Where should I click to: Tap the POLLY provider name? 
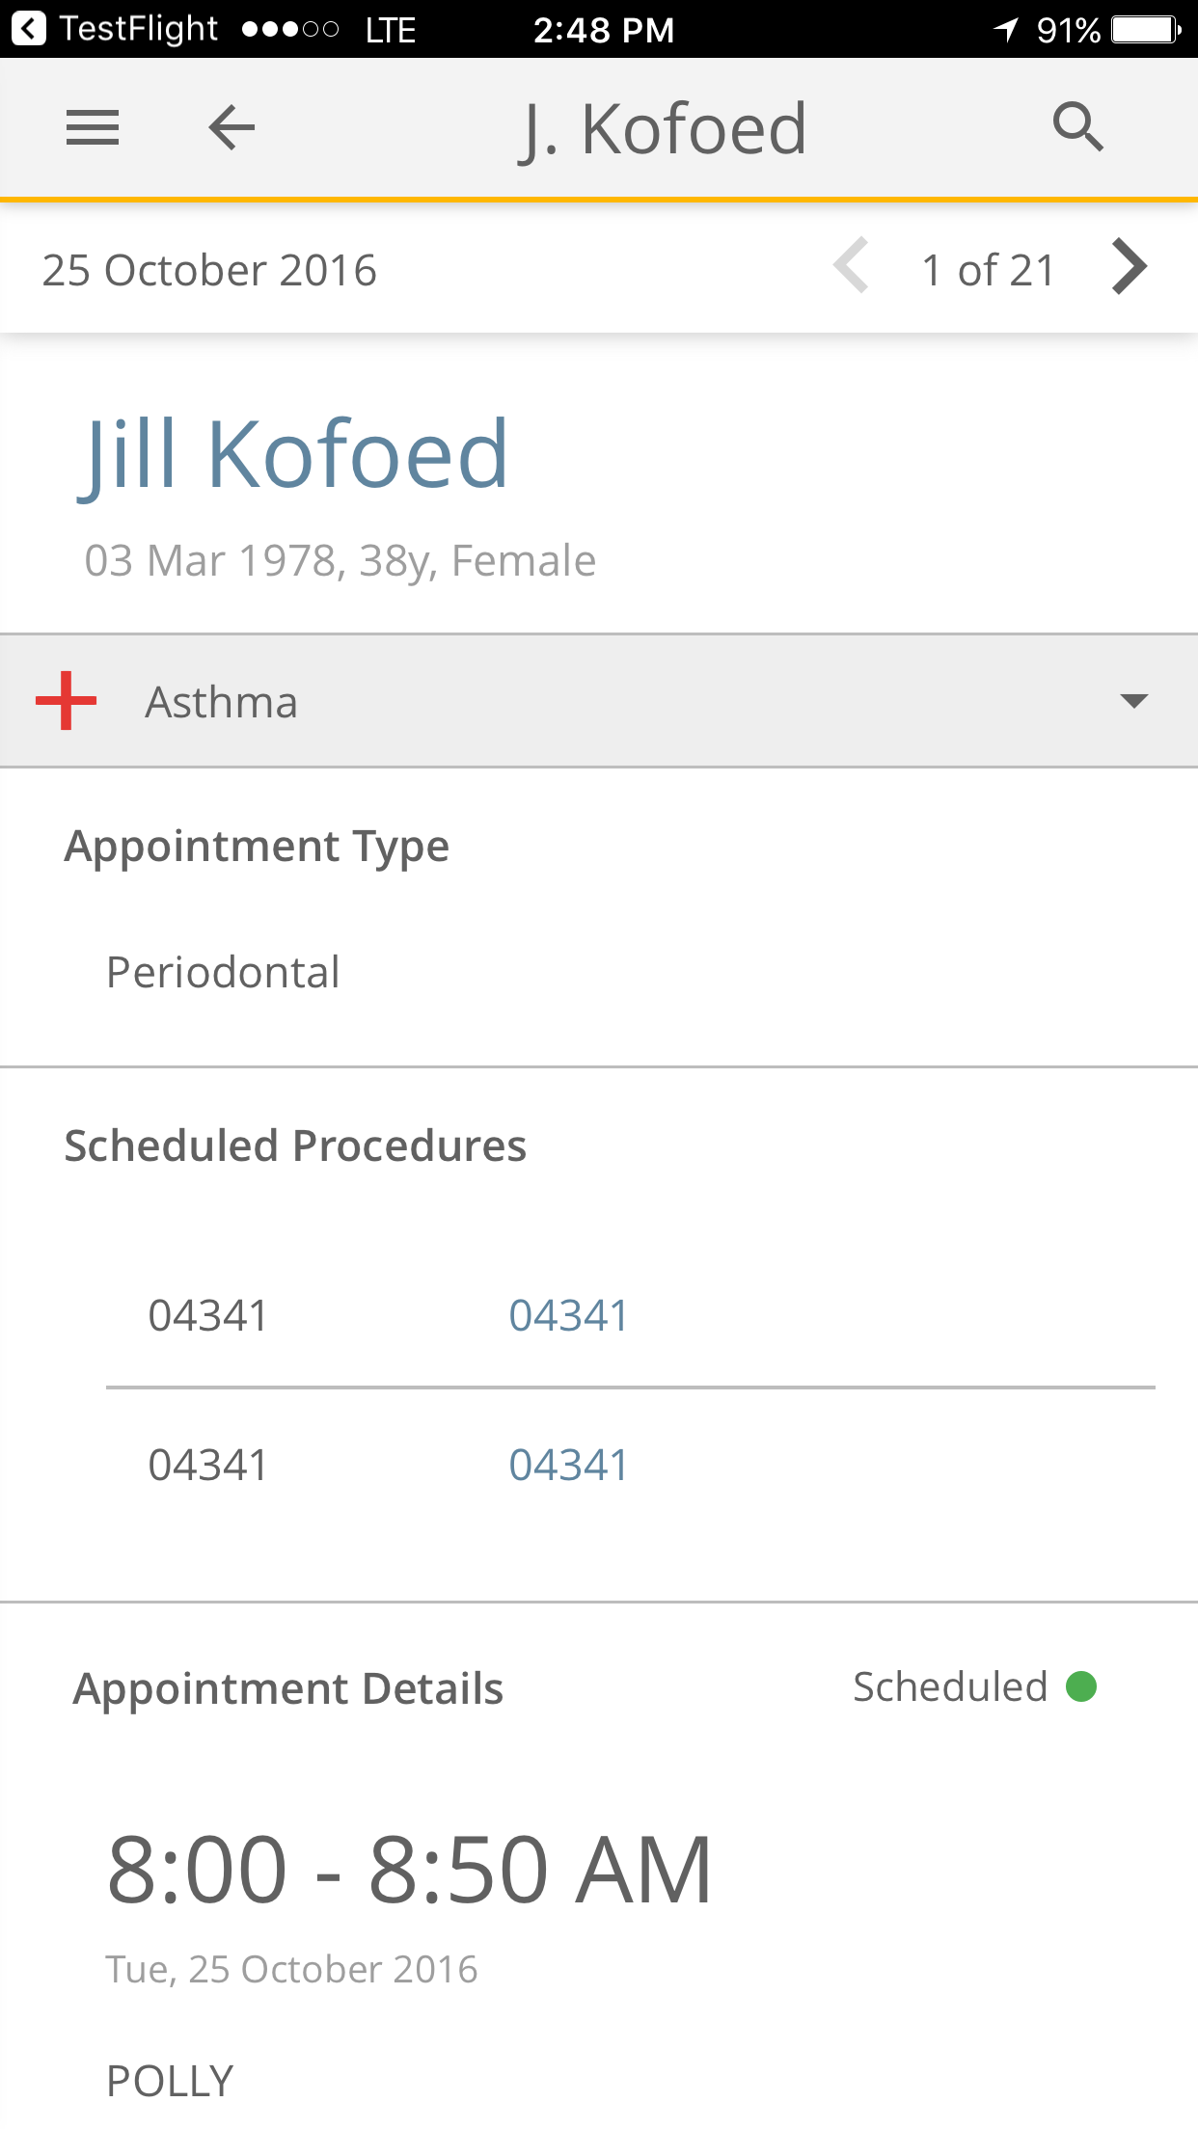(170, 2081)
